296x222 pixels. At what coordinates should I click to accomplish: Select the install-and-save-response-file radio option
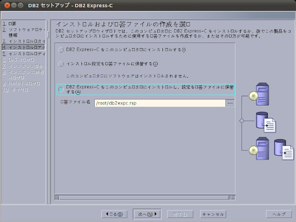(x=61, y=89)
